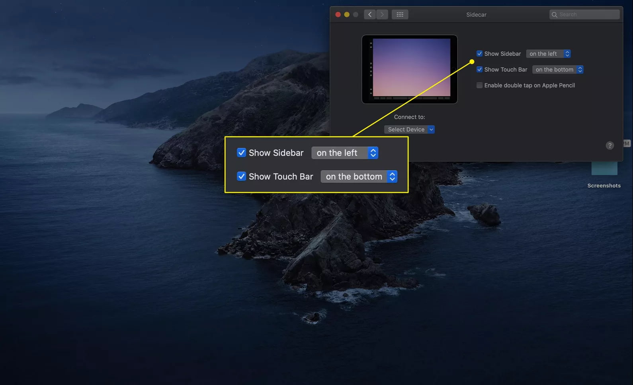The height and width of the screenshot is (385, 633).
Task: Open the Screenshots folder on the desktop
Action: click(x=604, y=169)
